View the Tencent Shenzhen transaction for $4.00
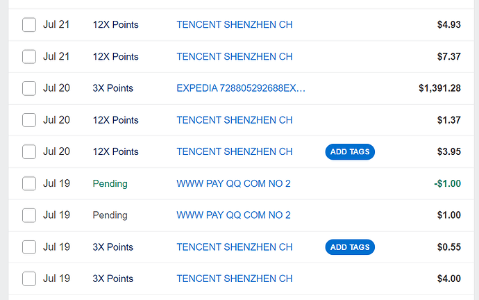 coord(235,279)
